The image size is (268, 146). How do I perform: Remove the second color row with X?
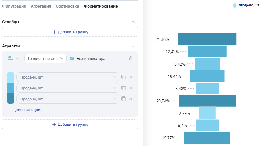[131, 88]
